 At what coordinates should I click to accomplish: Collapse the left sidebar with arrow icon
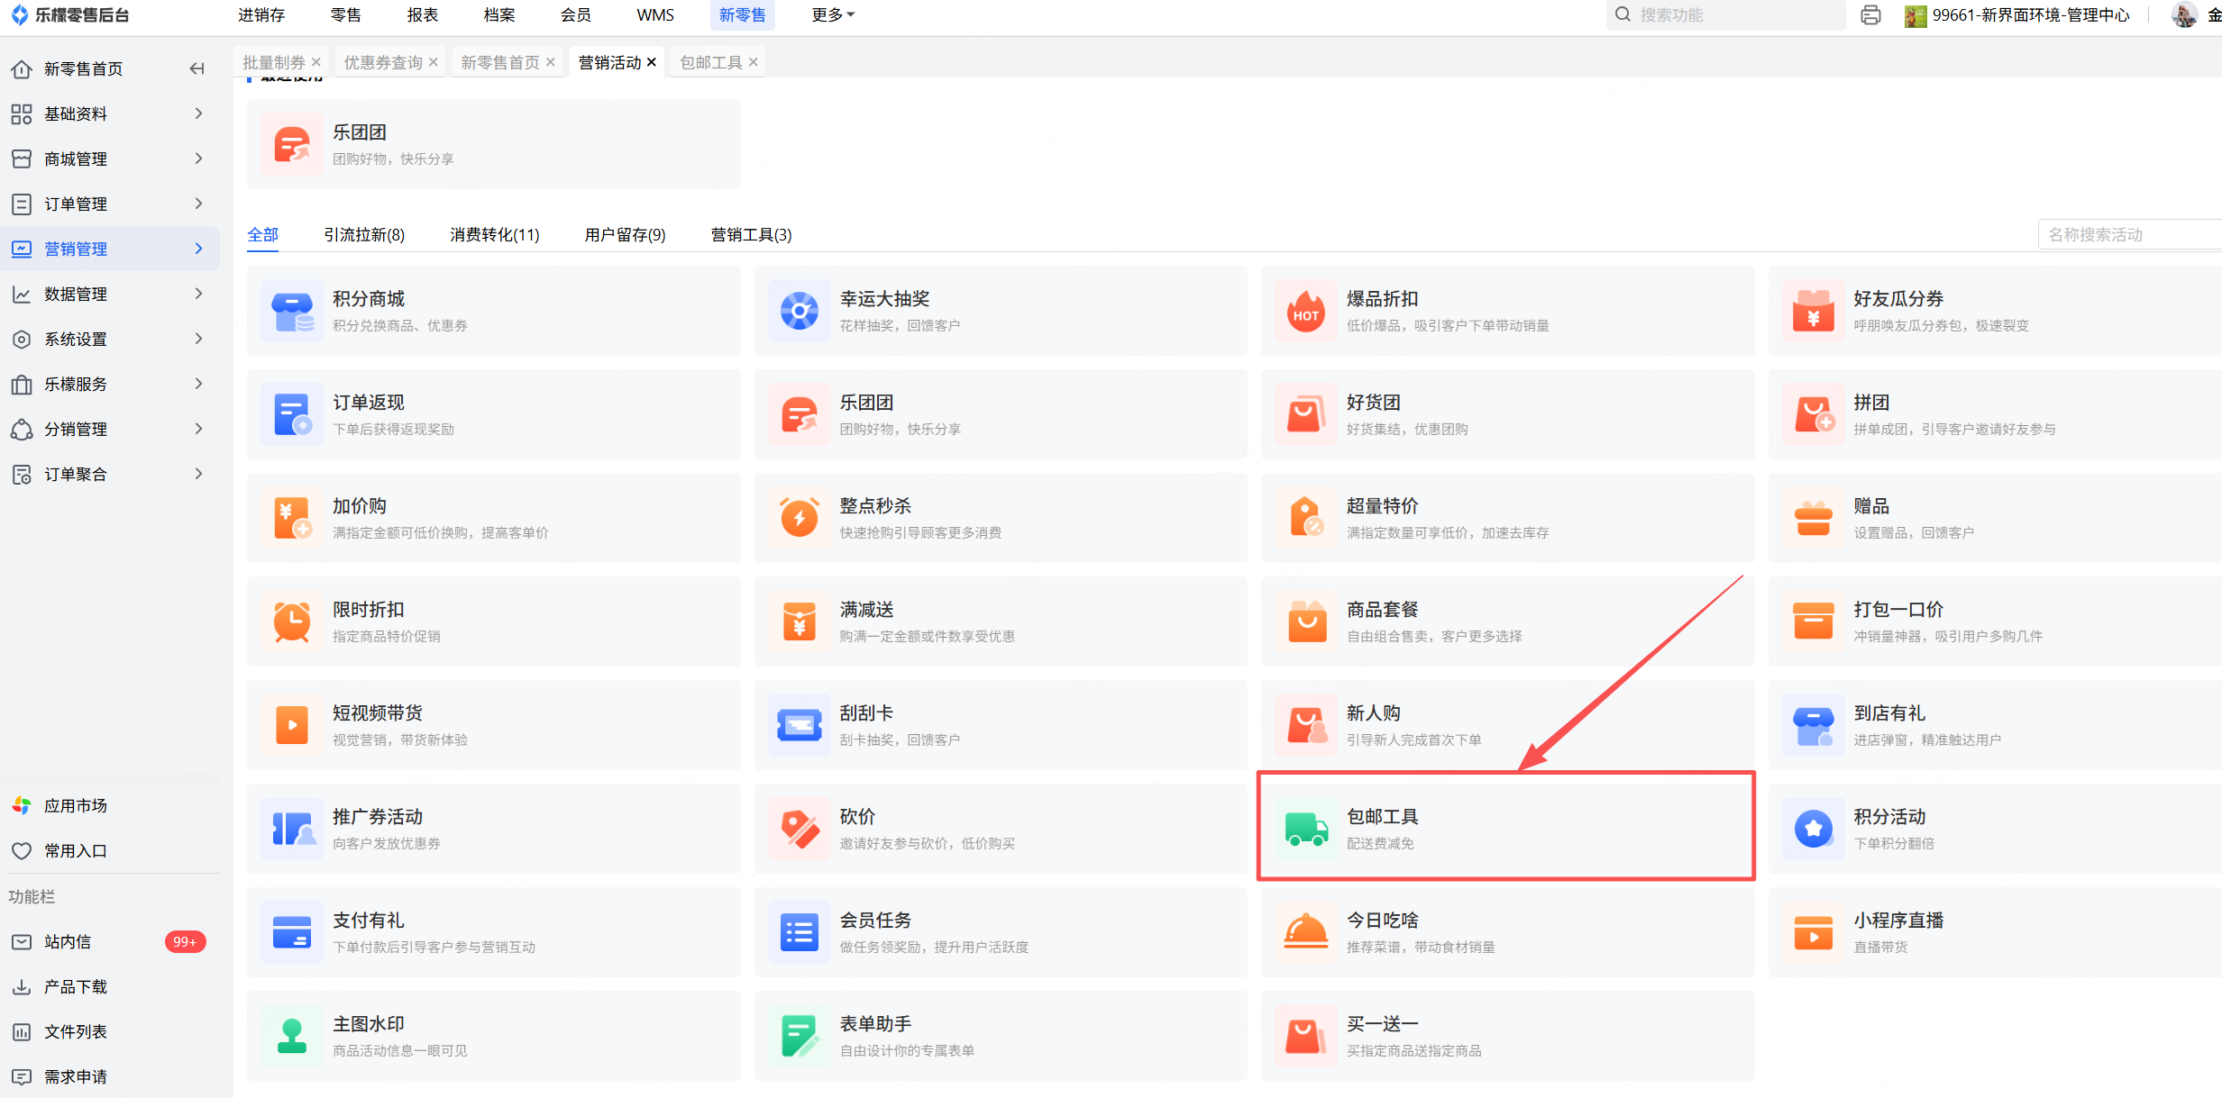coord(197,68)
